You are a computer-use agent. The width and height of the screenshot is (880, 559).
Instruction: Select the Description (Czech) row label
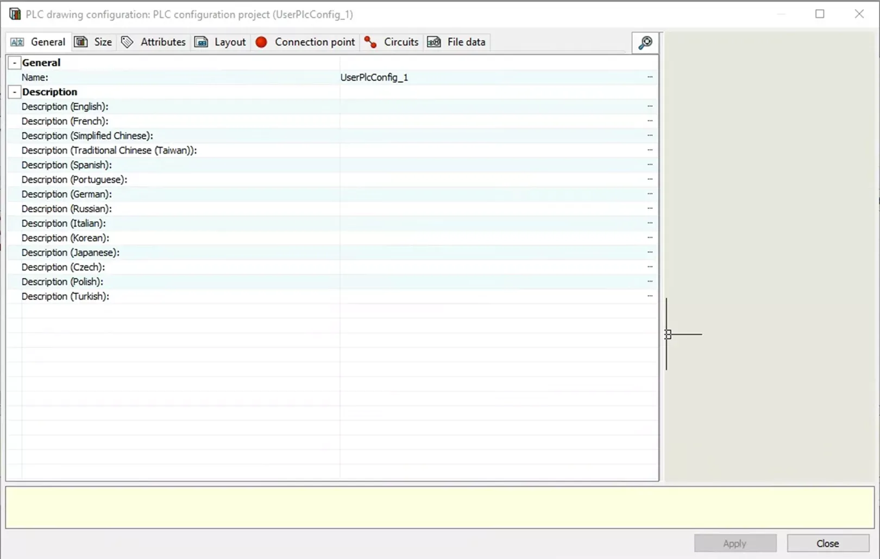63,268
